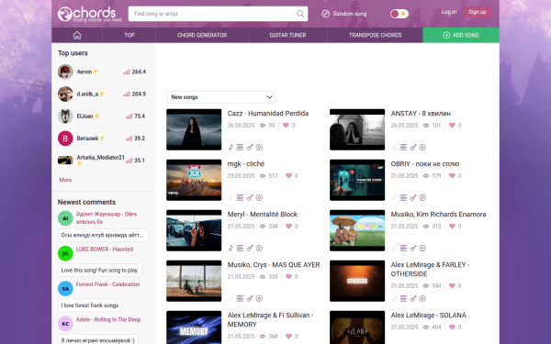Play video icon for Cazz - Humanidad Perdida

[x=259, y=148]
